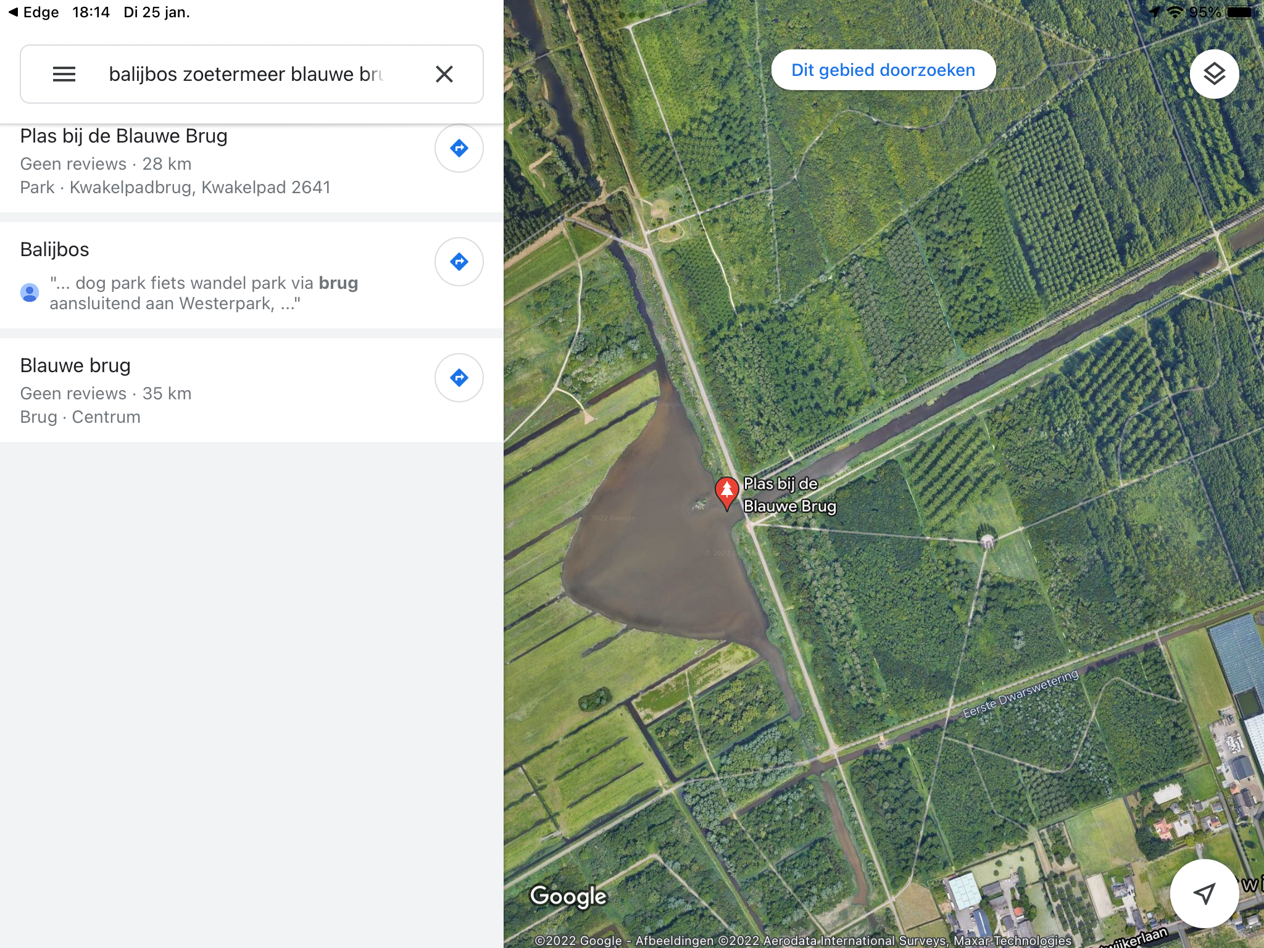Get directions to Balijbos

point(459,262)
